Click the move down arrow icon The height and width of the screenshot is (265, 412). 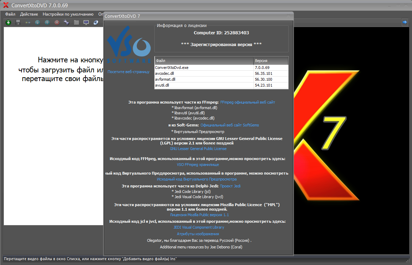tap(37, 23)
